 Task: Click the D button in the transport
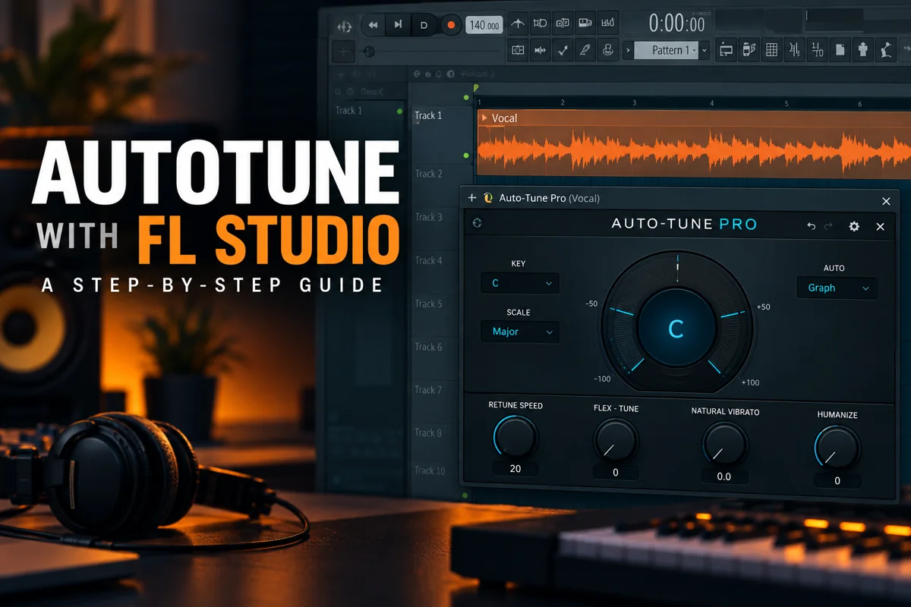pyautogui.click(x=424, y=25)
